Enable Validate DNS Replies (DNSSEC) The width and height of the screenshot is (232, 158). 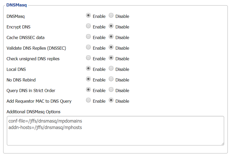tap(88, 47)
